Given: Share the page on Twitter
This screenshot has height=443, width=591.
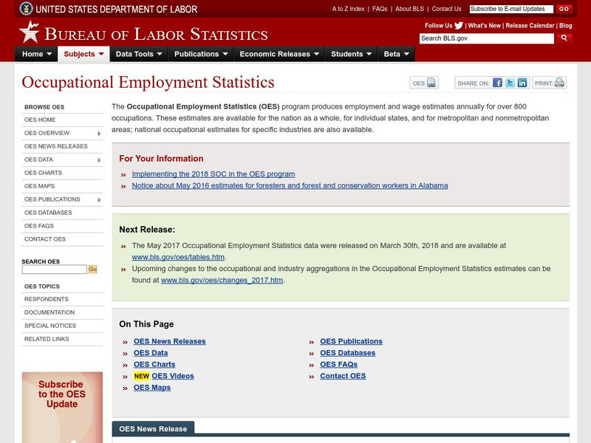Looking at the screenshot, I should [512, 83].
